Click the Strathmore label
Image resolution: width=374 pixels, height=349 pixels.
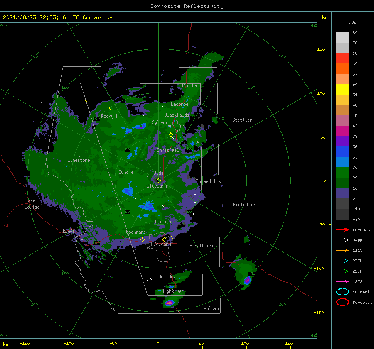(x=202, y=246)
